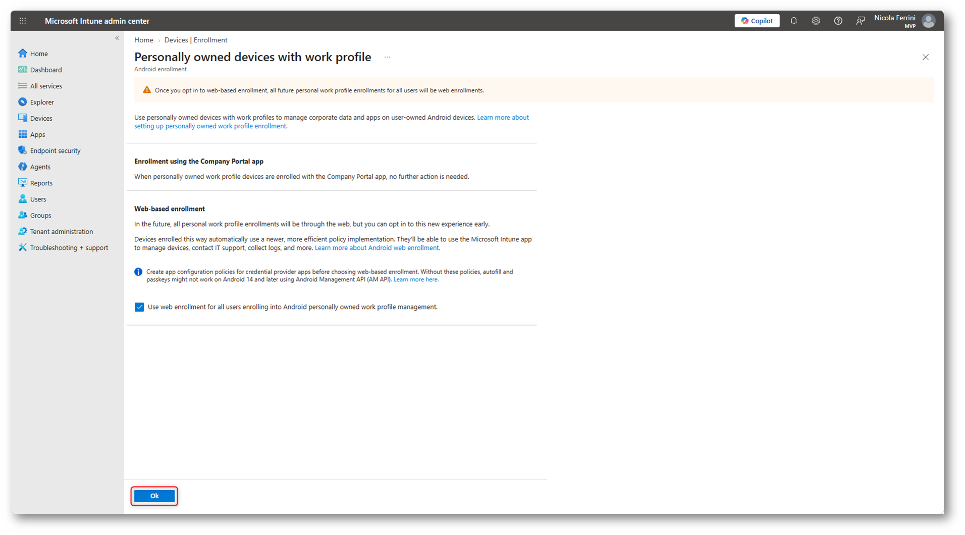Image resolution: width=965 pixels, height=535 pixels.
Task: Click the user account avatar
Action: click(929, 21)
